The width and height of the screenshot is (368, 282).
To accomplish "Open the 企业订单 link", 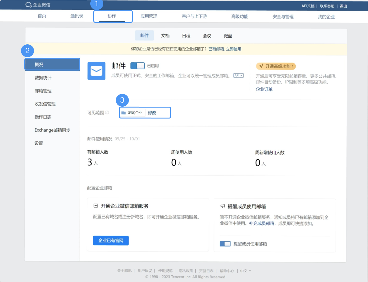I will 264,89.
